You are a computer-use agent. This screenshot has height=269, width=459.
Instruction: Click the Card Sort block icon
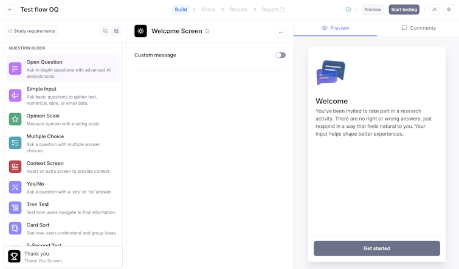15,228
